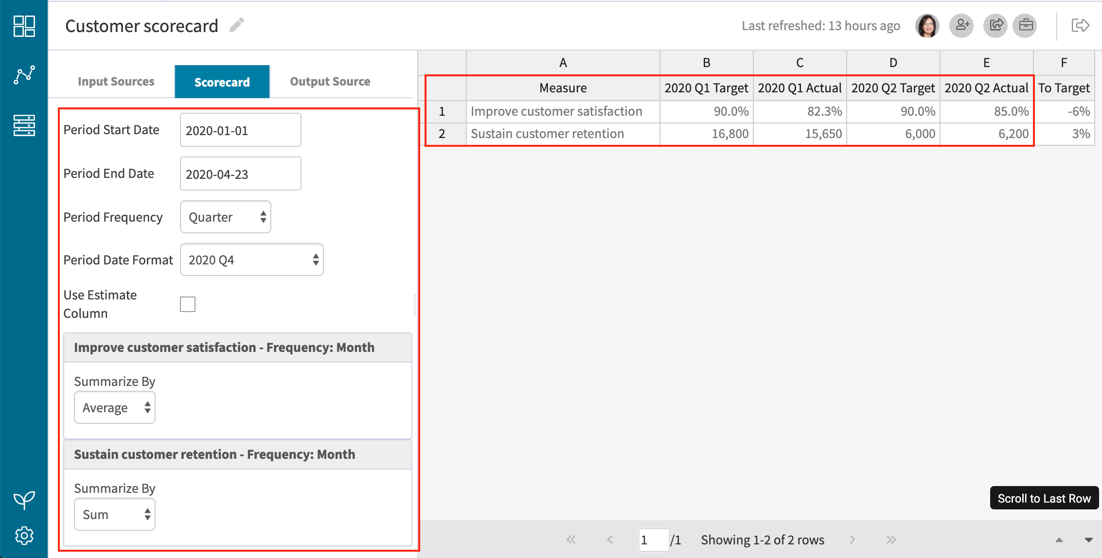Change Period Frequency from Quarter
The height and width of the screenshot is (558, 1102).
point(225,217)
